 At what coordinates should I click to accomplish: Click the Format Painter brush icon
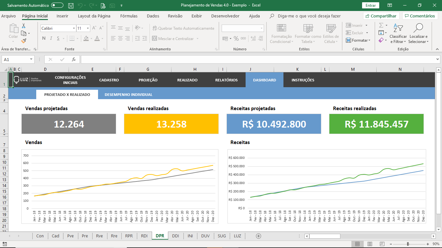pos(24,41)
